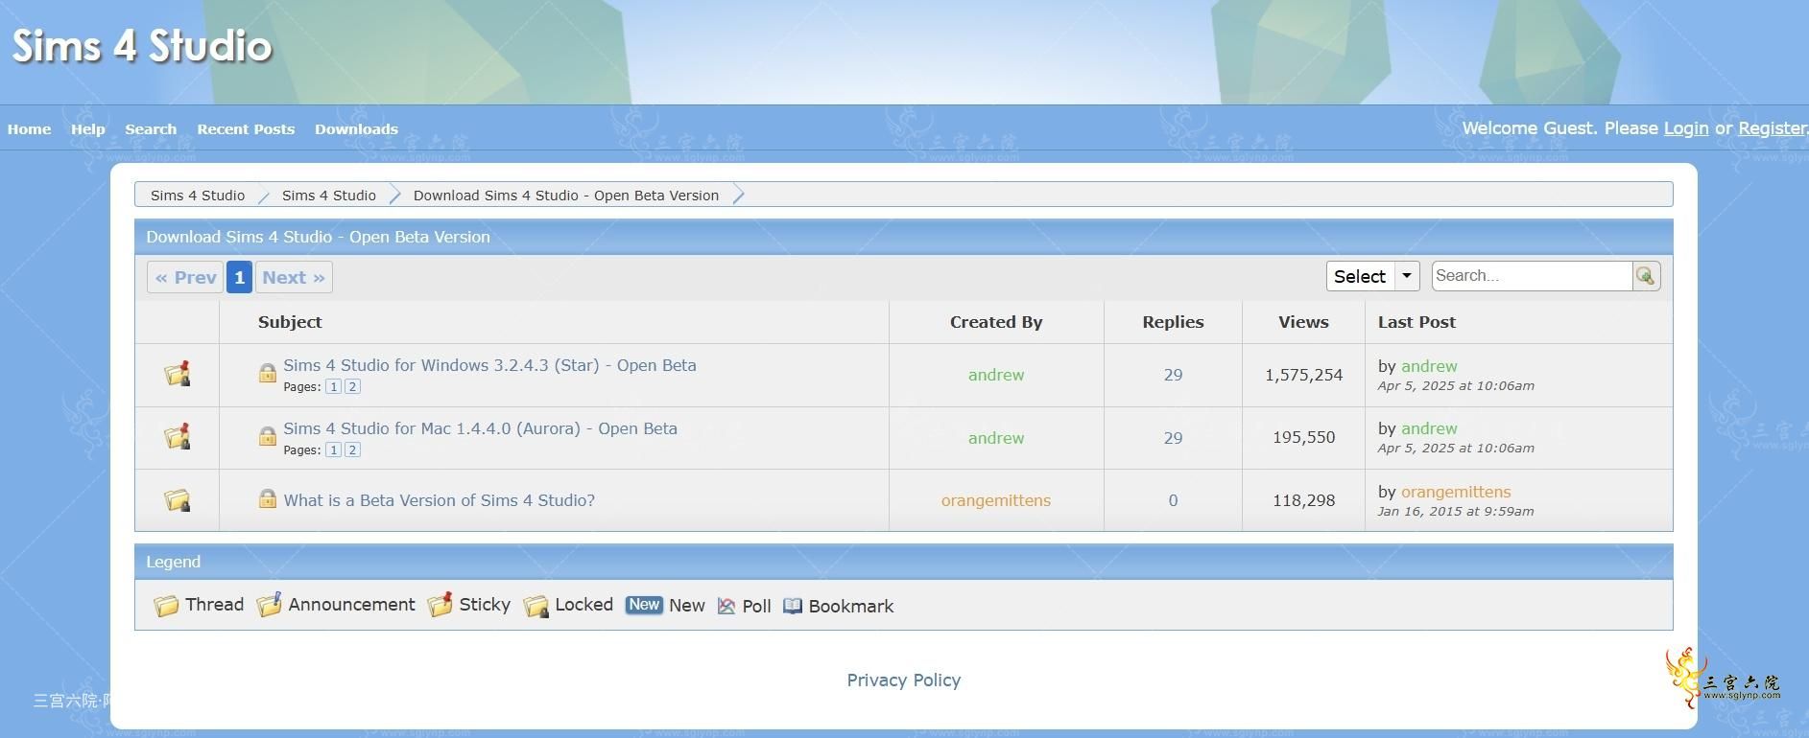Click page 1 pagination button

(x=240, y=277)
